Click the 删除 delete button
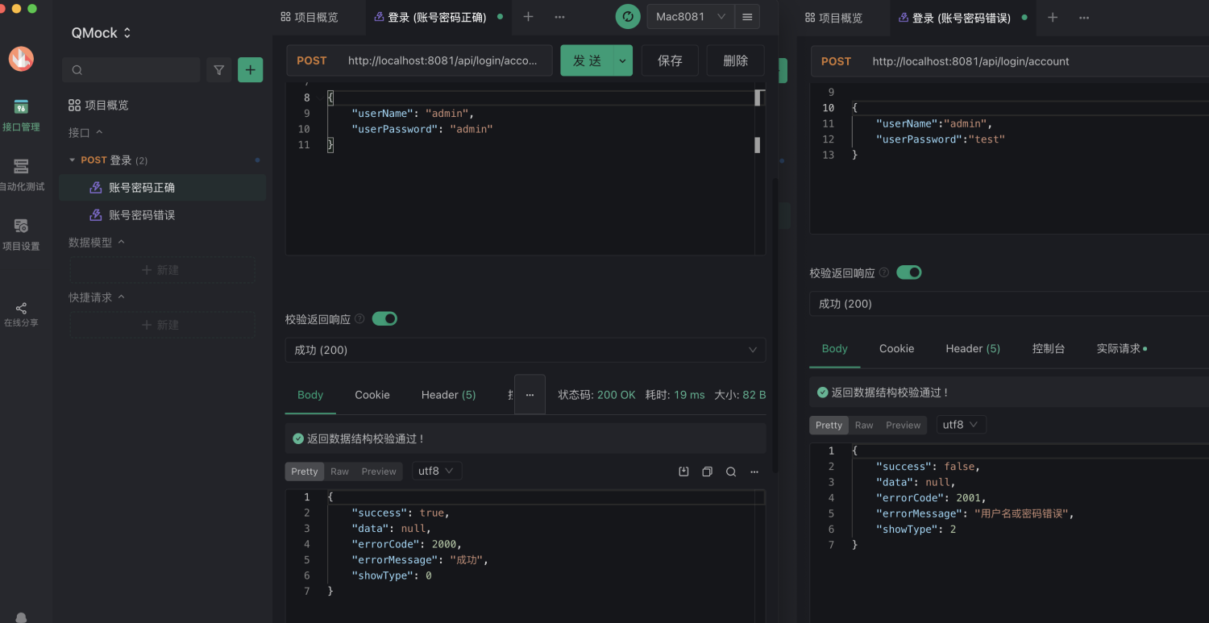This screenshot has height=623, width=1209. [735, 60]
